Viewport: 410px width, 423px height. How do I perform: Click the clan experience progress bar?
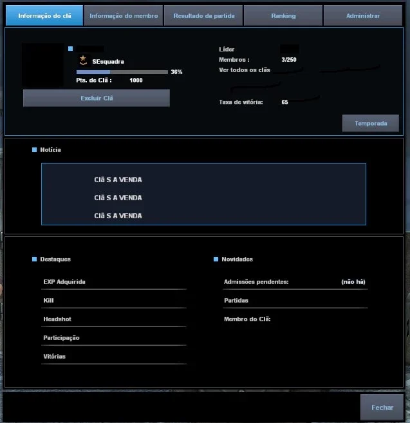pyautogui.click(x=122, y=72)
